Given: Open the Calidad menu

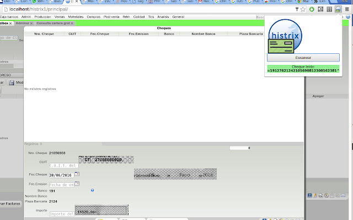Looking at the screenshot, I should pos(139,17).
